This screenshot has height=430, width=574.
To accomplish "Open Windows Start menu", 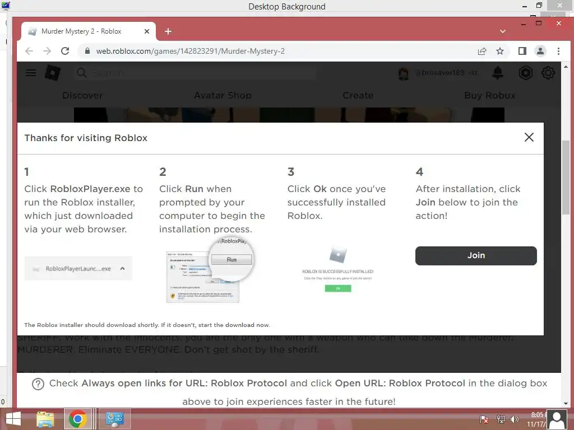I will [x=13, y=419].
